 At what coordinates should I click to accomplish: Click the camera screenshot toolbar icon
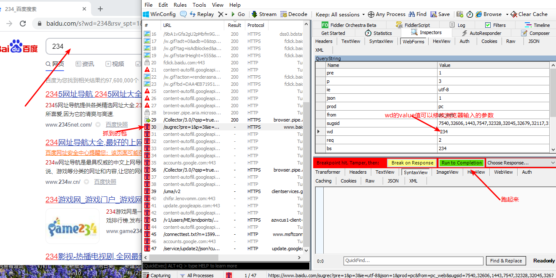pyautogui.click(x=460, y=14)
